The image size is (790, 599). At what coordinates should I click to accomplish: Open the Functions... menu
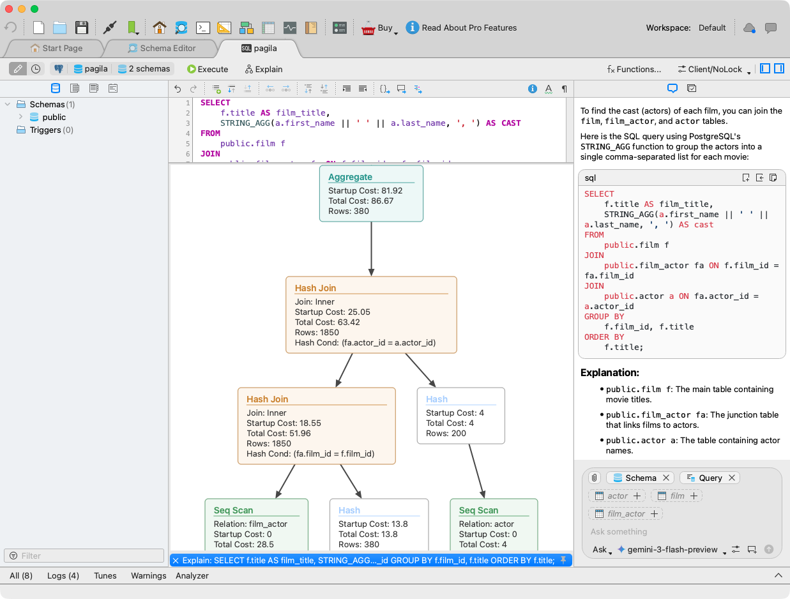(634, 69)
